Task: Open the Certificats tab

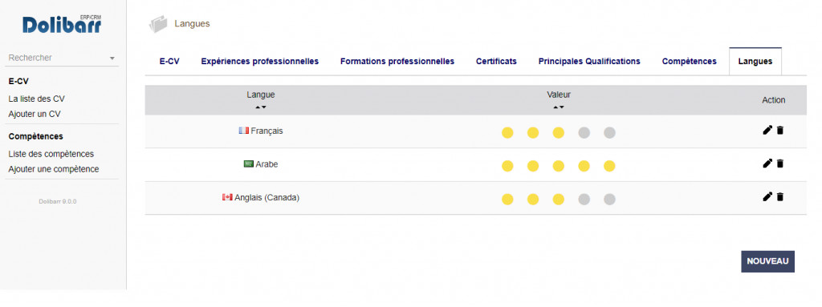Action: (x=496, y=61)
